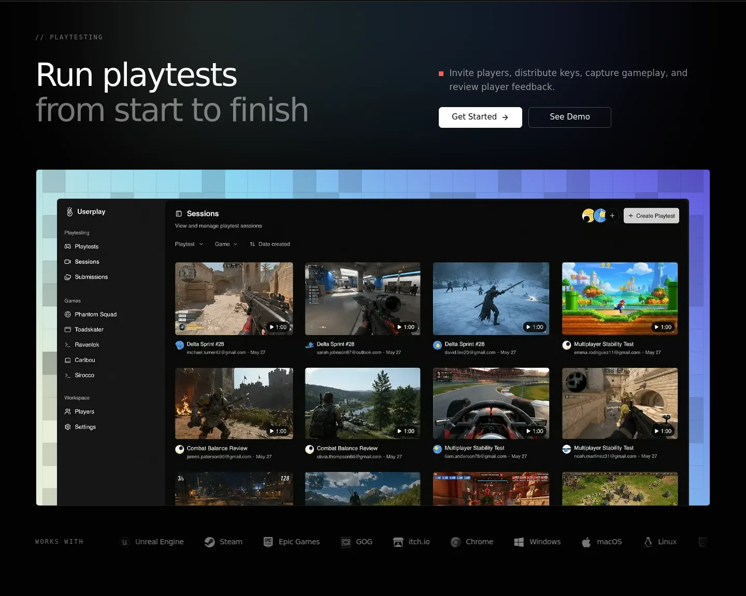Click the Userplay logo icon in the sidebar
The width and height of the screenshot is (746, 596).
click(x=69, y=212)
